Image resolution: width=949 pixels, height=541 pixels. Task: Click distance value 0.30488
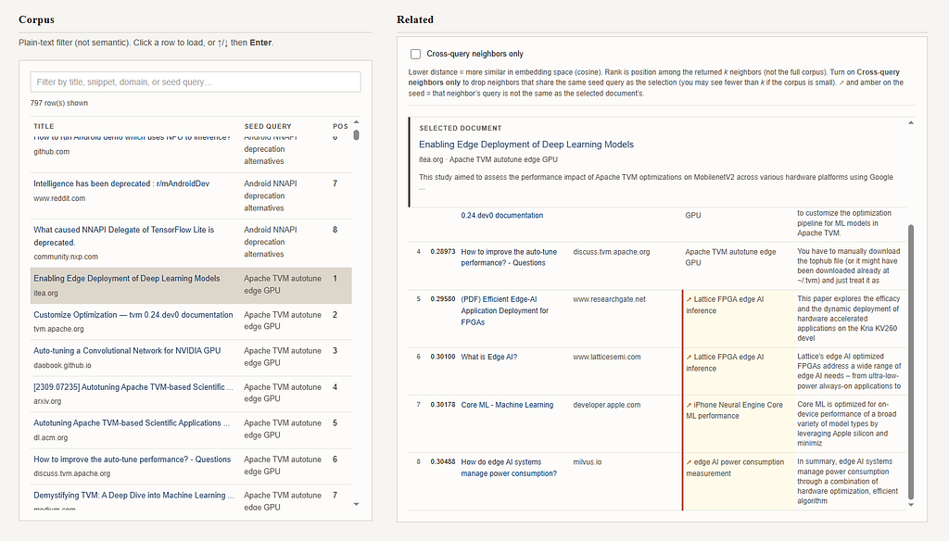pos(442,461)
